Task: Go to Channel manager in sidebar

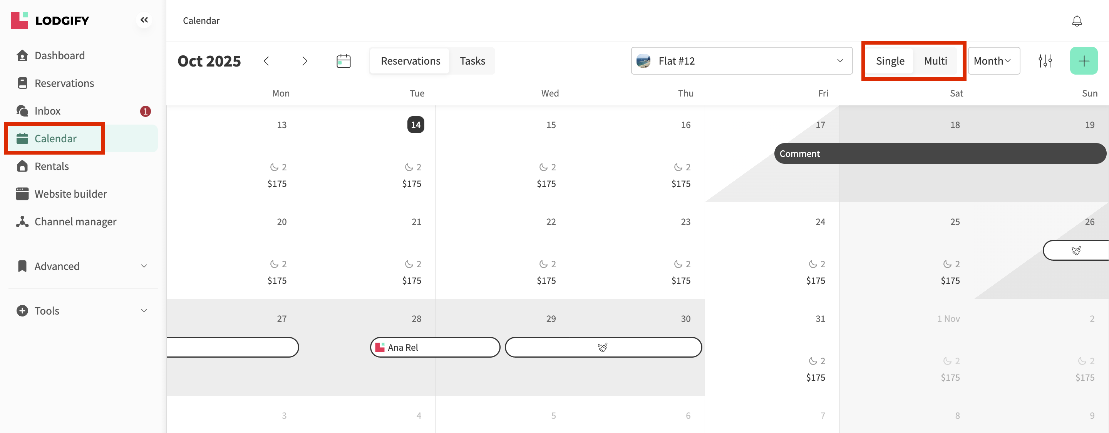Action: [x=75, y=221]
